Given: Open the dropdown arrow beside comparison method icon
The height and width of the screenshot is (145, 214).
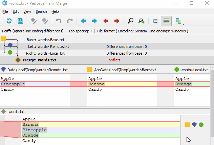Looking at the screenshot, I should pos(184,25).
